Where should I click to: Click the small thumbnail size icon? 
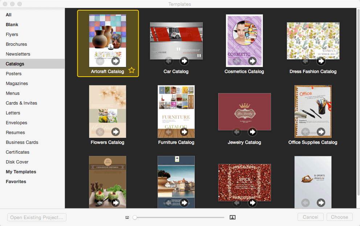tap(127, 218)
